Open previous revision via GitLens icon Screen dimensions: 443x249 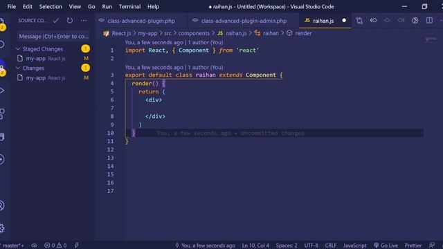click(x=373, y=20)
